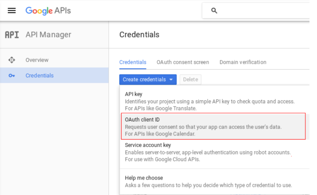Click the search magnifier icon
The width and height of the screenshot is (317, 195).
click(214, 11)
